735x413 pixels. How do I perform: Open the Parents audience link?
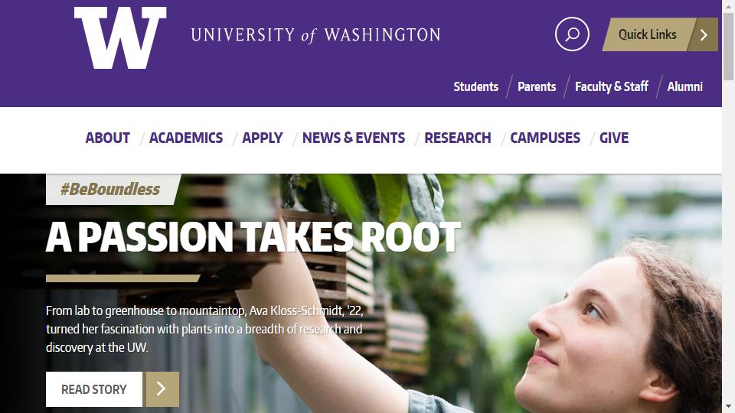coord(537,86)
